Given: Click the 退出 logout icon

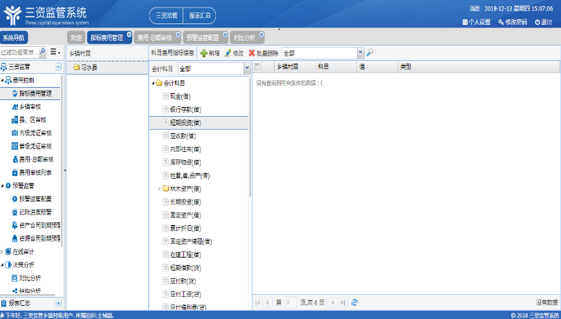Looking at the screenshot, I should click(543, 22).
